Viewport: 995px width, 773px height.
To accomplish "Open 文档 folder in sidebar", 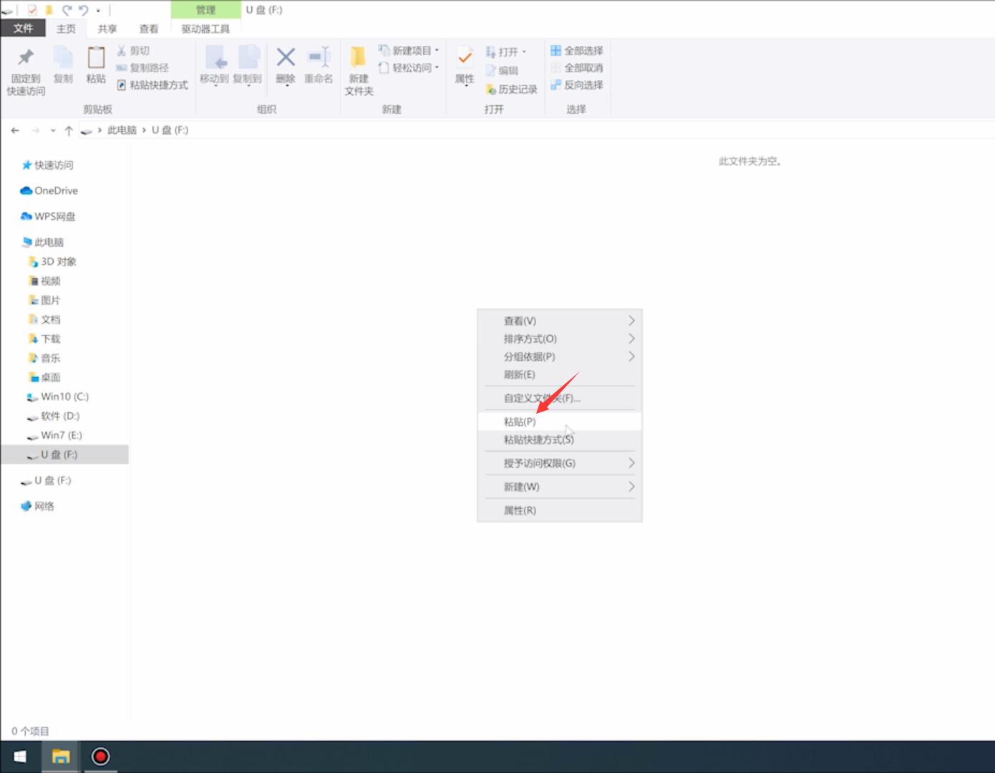I will point(50,320).
